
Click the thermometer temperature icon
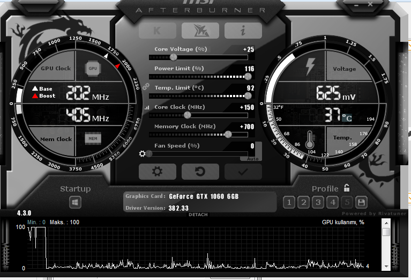[x=310, y=139]
